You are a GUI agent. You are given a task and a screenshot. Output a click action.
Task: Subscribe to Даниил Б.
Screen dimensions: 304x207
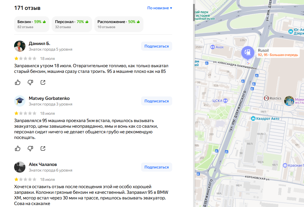click(x=156, y=46)
